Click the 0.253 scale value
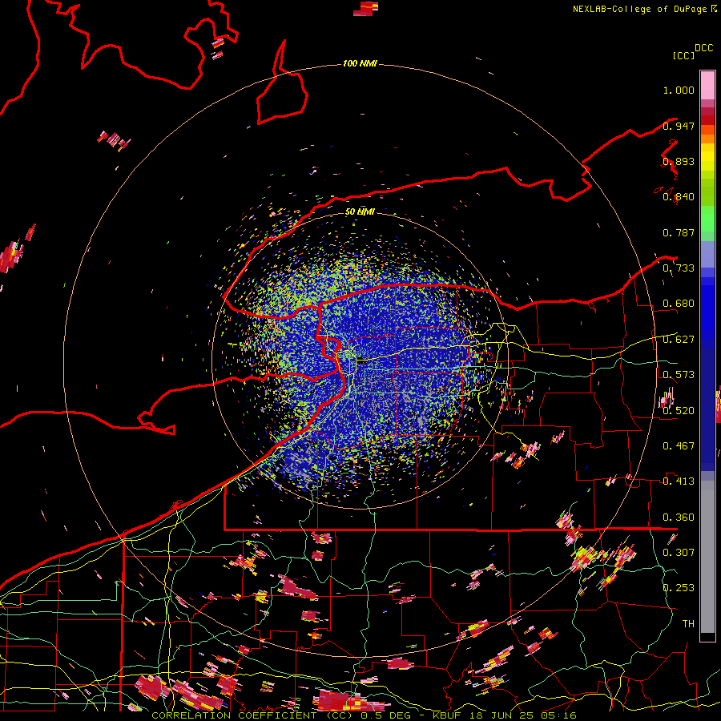721x721 pixels. click(679, 588)
